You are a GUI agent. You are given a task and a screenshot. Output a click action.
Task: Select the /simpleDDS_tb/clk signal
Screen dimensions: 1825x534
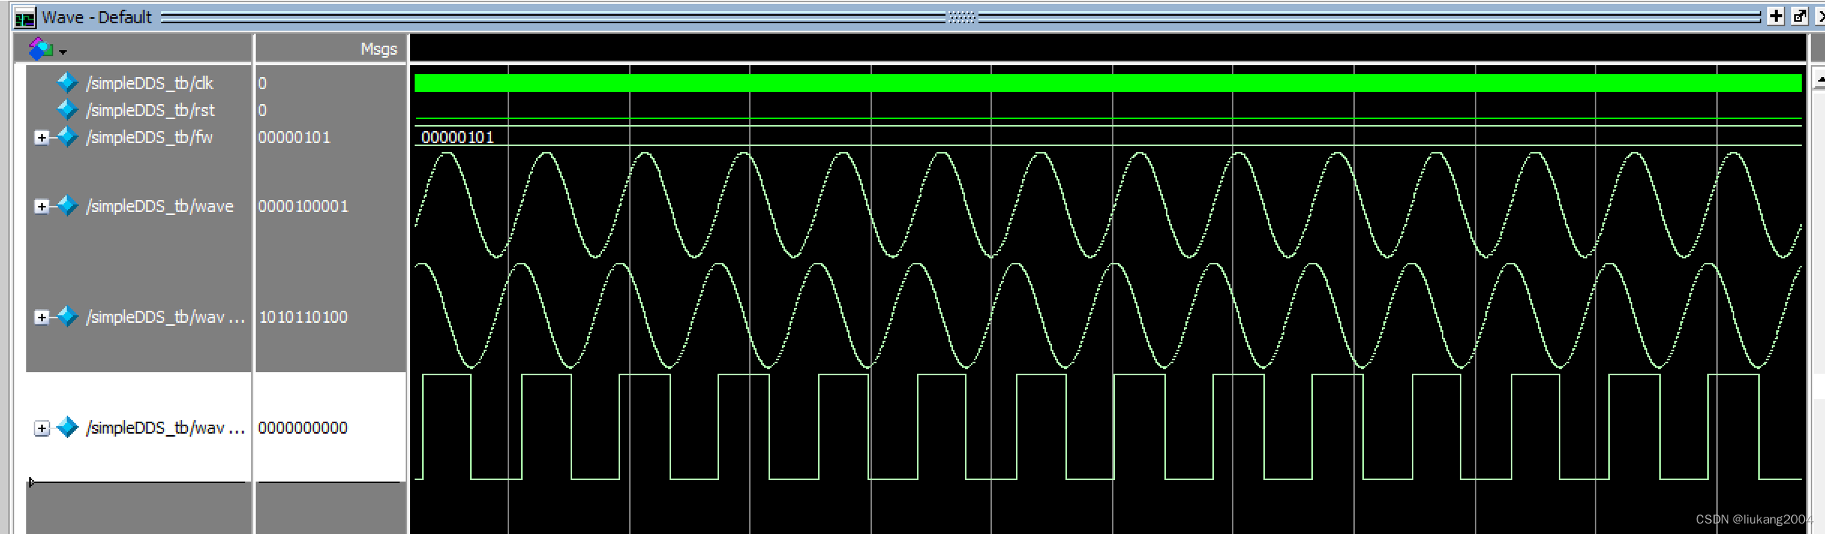pos(150,83)
